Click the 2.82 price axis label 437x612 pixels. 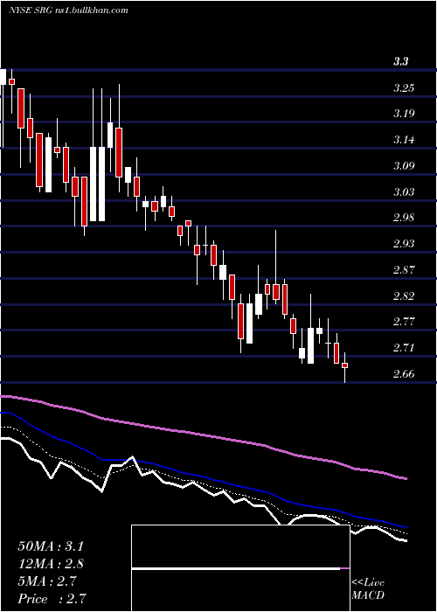[x=404, y=296]
